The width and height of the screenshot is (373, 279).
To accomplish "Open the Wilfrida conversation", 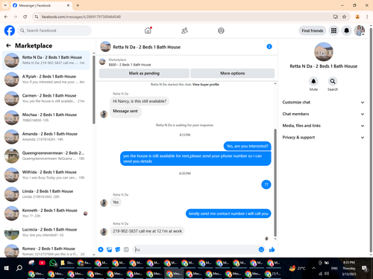I will coord(46,175).
